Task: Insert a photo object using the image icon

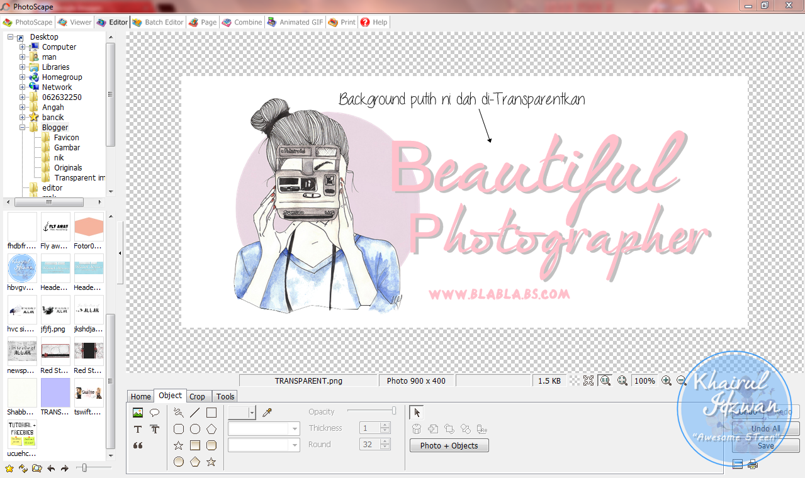Action: 138,413
